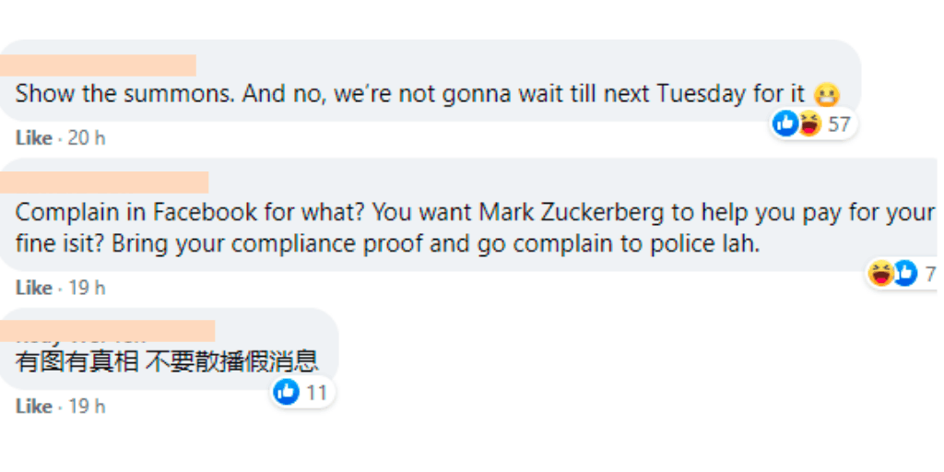Image resolution: width=944 pixels, height=472 pixels.
Task: Like the "Show the summons" comment
Action: click(33, 138)
